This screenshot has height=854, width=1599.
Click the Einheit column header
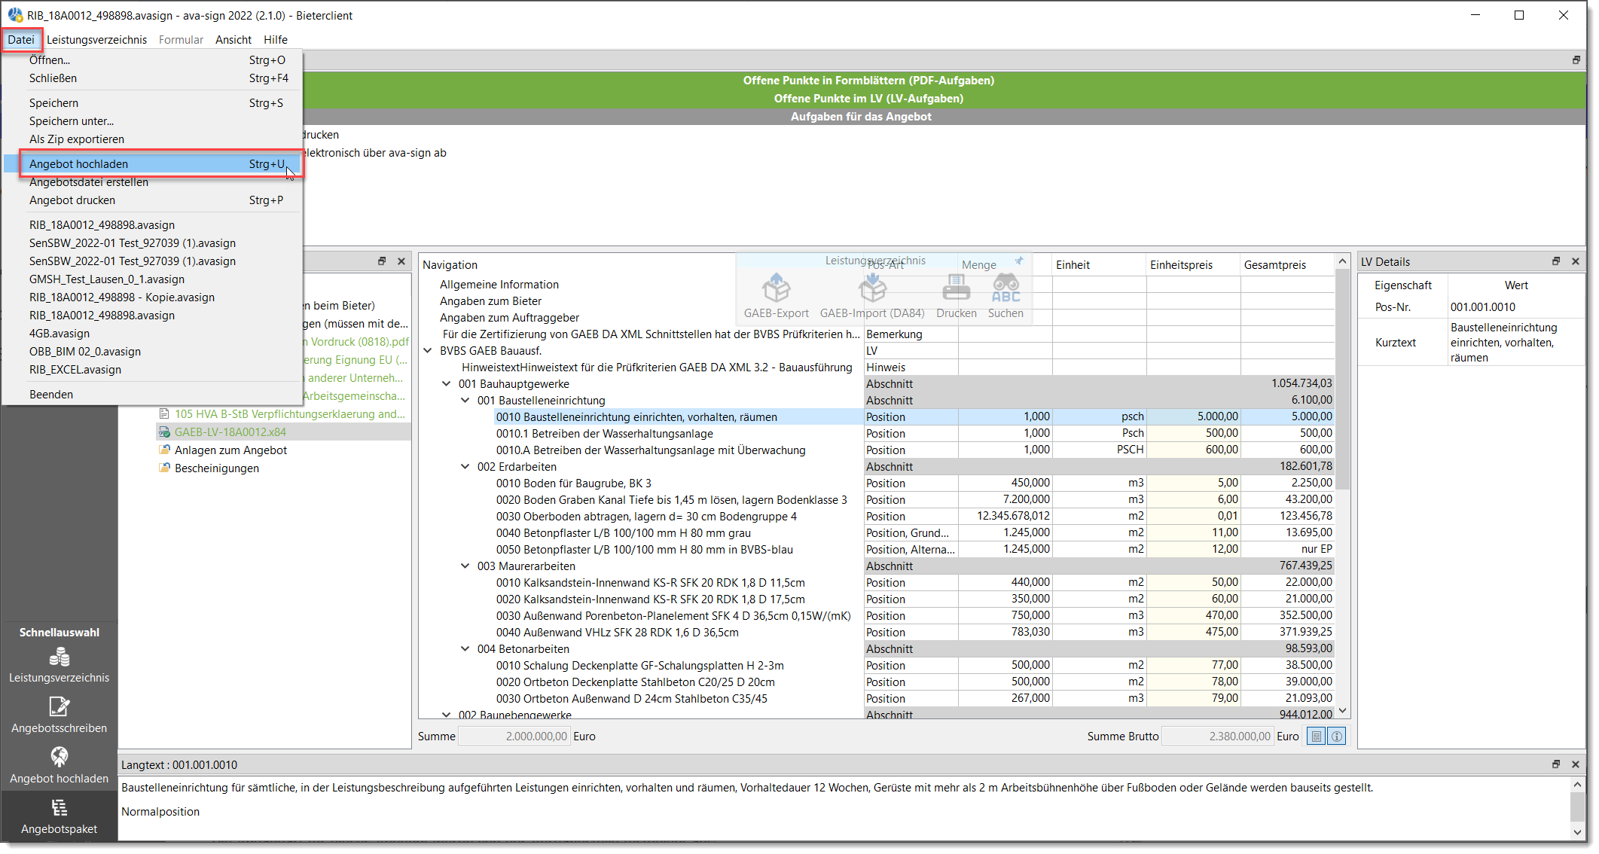coord(1099,265)
